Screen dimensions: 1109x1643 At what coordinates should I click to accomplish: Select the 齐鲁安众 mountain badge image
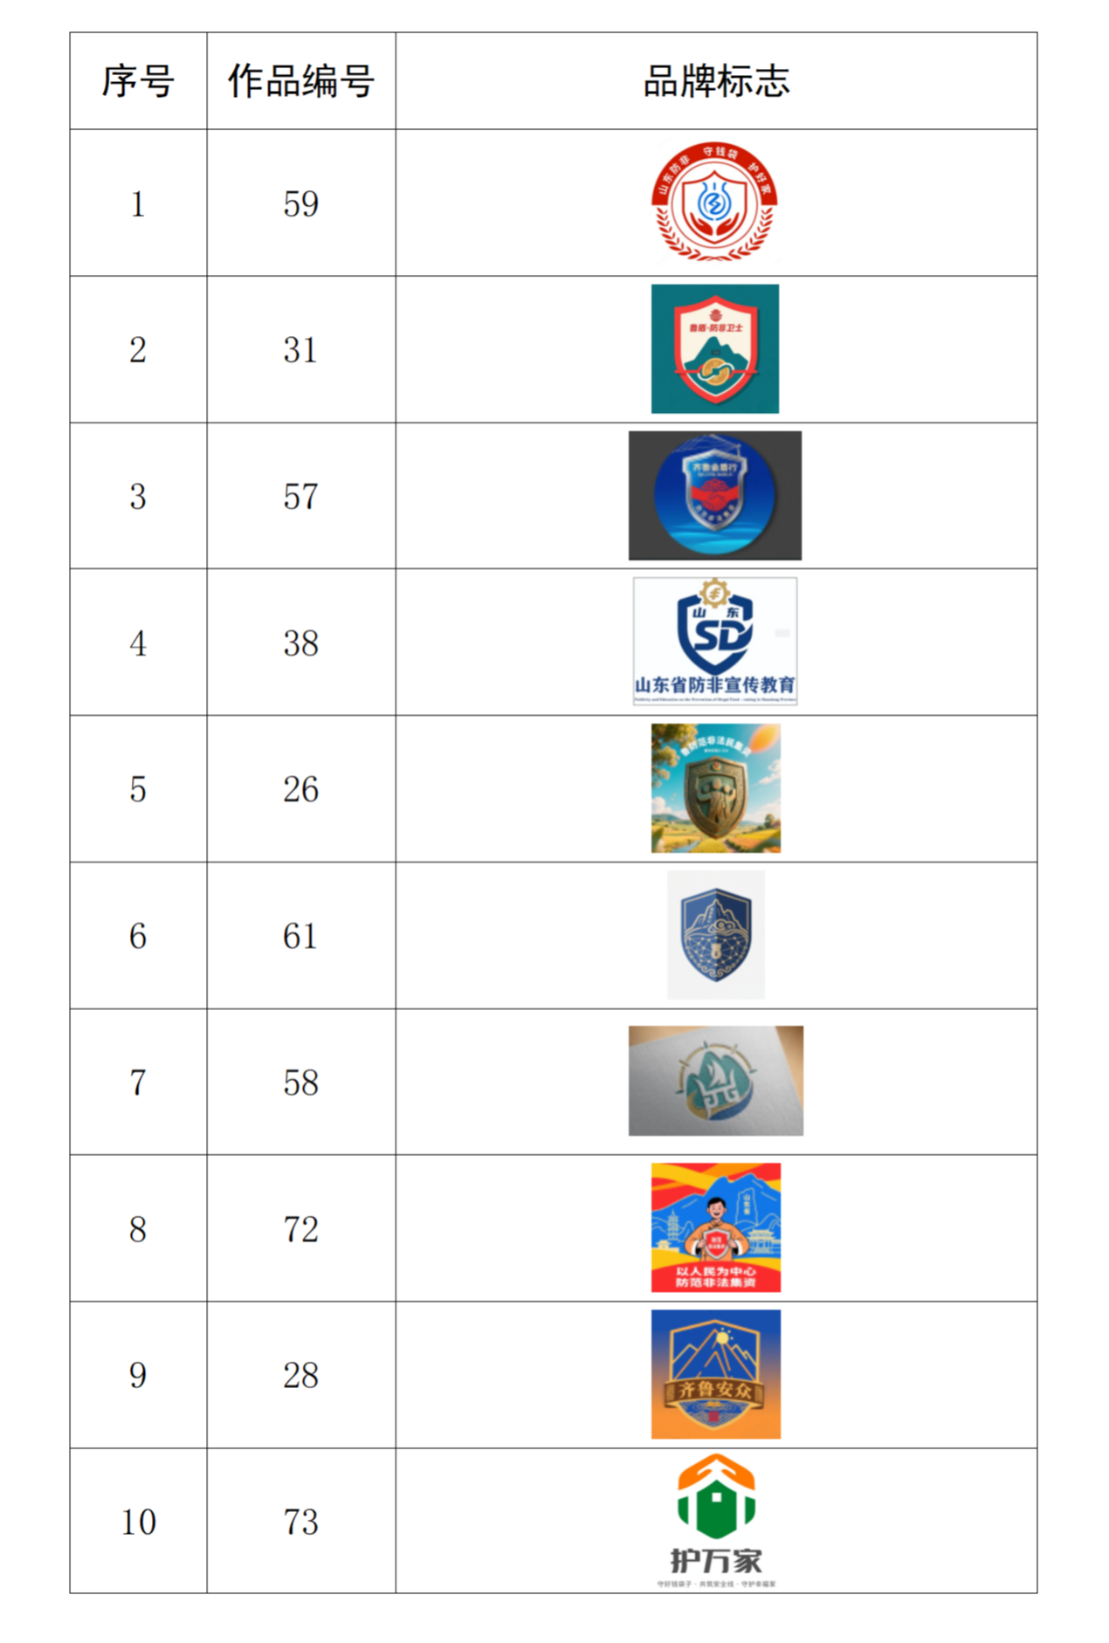[x=715, y=1373]
